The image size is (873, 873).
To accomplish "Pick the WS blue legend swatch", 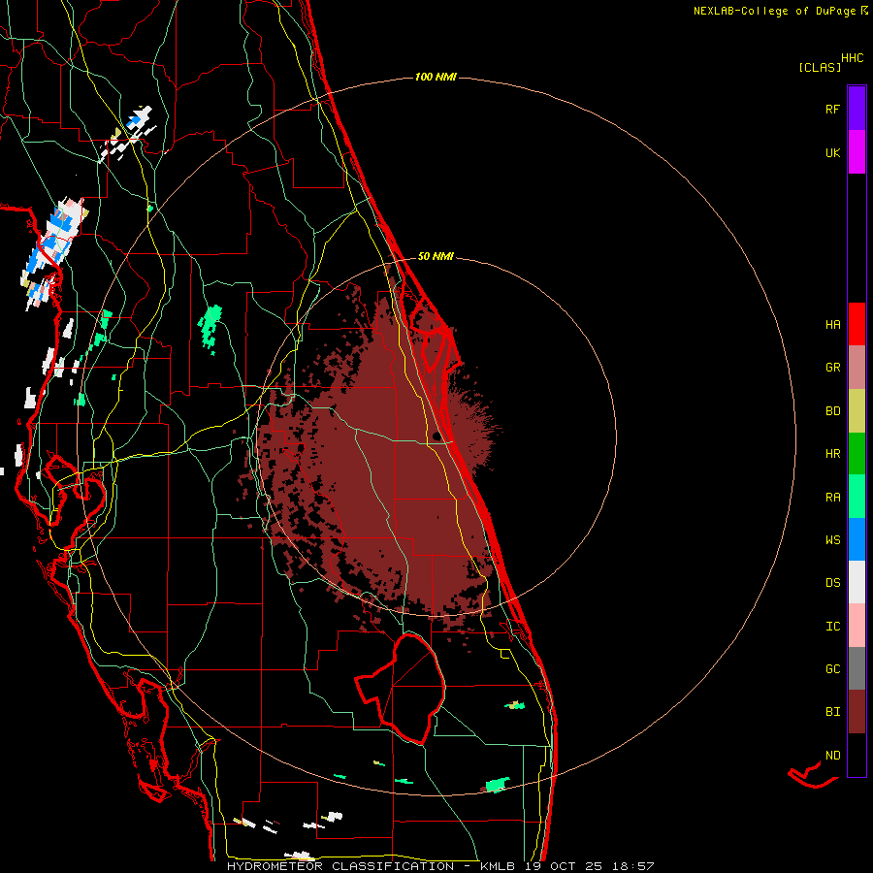I will pyautogui.click(x=857, y=539).
